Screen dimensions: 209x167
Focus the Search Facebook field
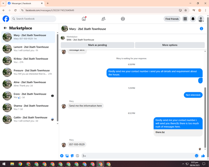(33, 19)
